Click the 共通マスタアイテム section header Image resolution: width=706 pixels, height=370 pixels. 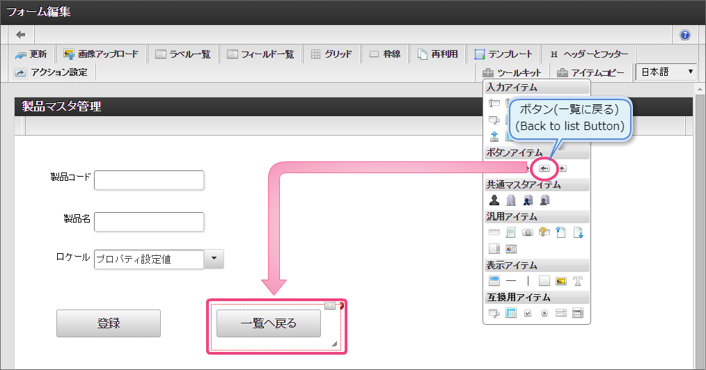[537, 185]
